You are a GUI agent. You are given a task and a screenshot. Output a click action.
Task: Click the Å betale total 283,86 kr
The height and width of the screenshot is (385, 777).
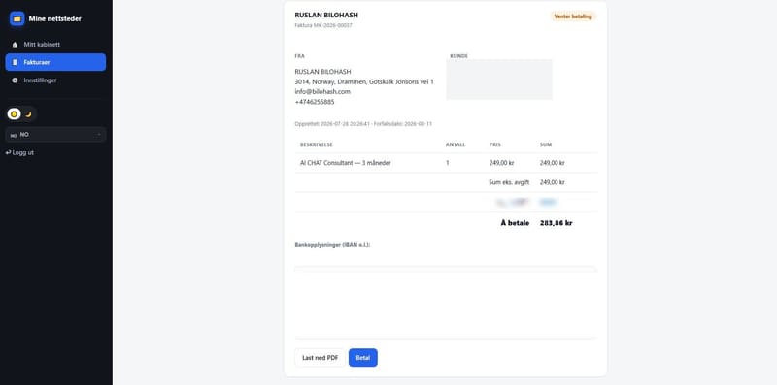556,223
